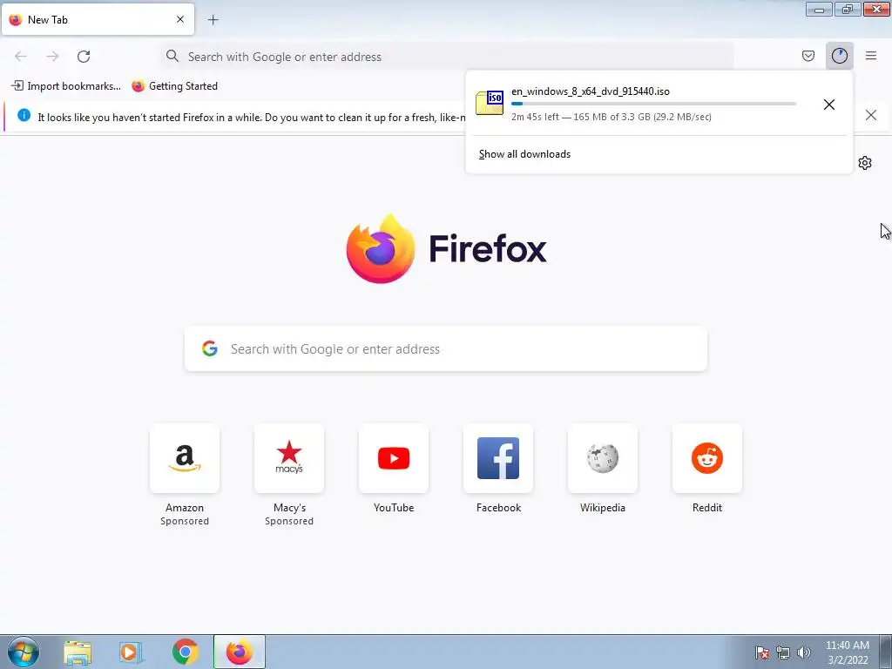Launch Windows Media Player from taskbar
The height and width of the screenshot is (669, 892).
(x=131, y=652)
